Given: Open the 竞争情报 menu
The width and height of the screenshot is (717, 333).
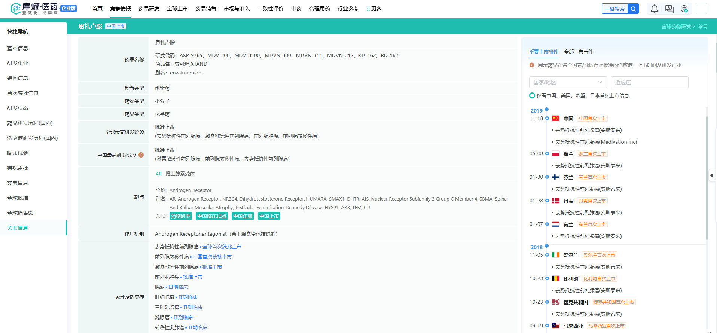Looking at the screenshot, I should pos(120,9).
